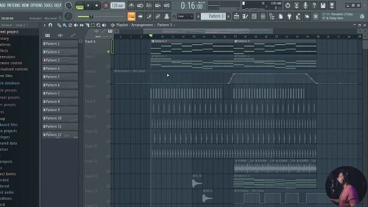Open the Playlist view icon
The width and height of the screenshot is (368, 207).
(x=236, y=17)
